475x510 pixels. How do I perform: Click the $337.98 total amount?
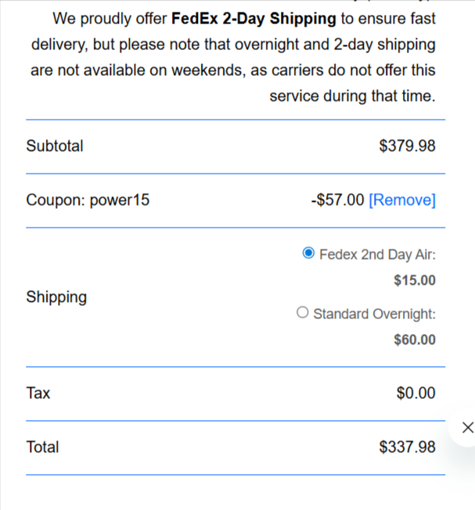tap(407, 447)
